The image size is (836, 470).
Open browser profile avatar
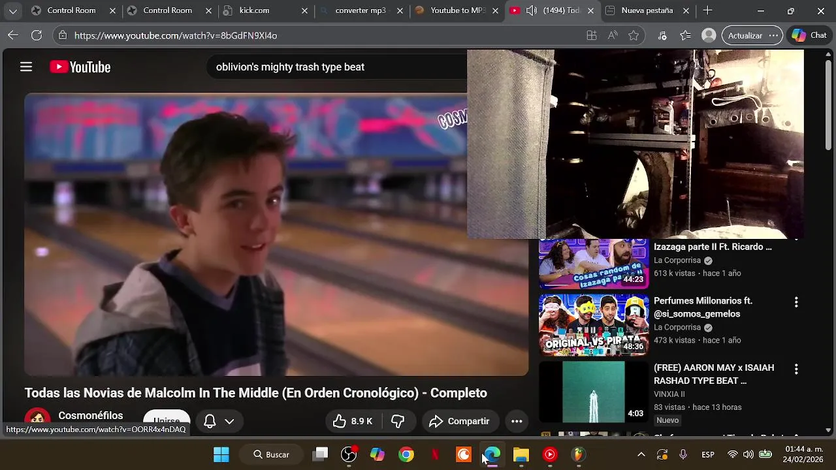709,35
